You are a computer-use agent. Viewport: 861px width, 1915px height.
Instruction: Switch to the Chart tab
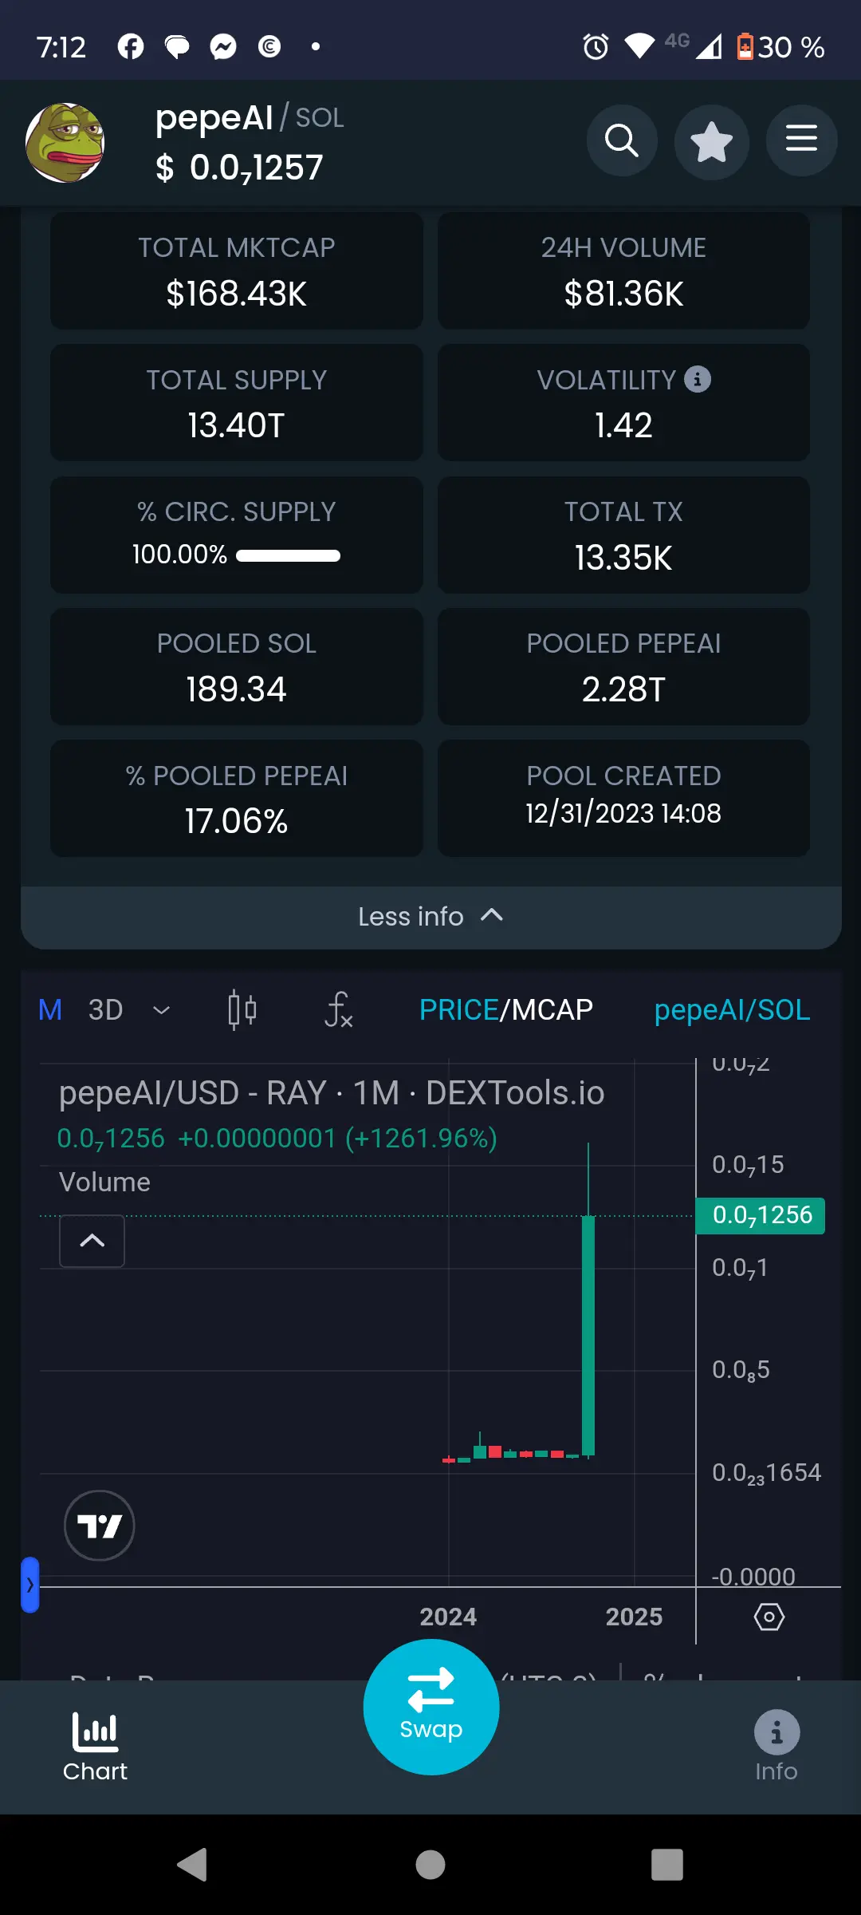(x=95, y=1747)
